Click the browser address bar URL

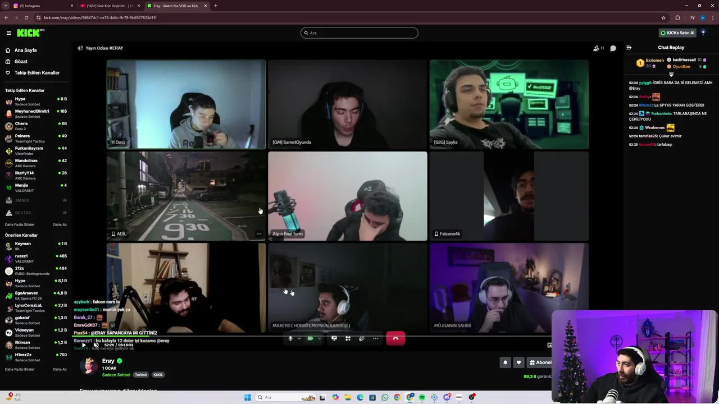[x=99, y=17]
